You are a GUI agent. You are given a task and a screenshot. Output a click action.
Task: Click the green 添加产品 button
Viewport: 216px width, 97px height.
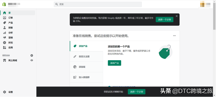click(x=115, y=63)
